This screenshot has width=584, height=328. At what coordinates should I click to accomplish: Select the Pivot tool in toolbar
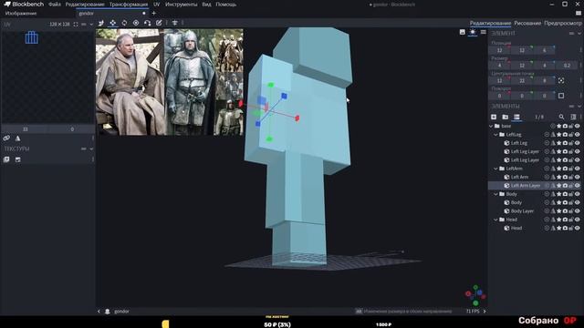(136, 23)
